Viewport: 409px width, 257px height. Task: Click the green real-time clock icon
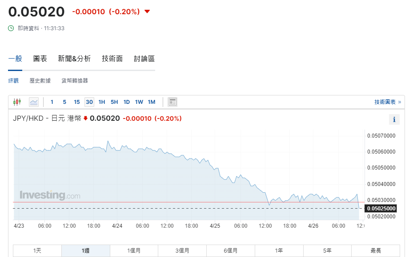[x=11, y=28]
